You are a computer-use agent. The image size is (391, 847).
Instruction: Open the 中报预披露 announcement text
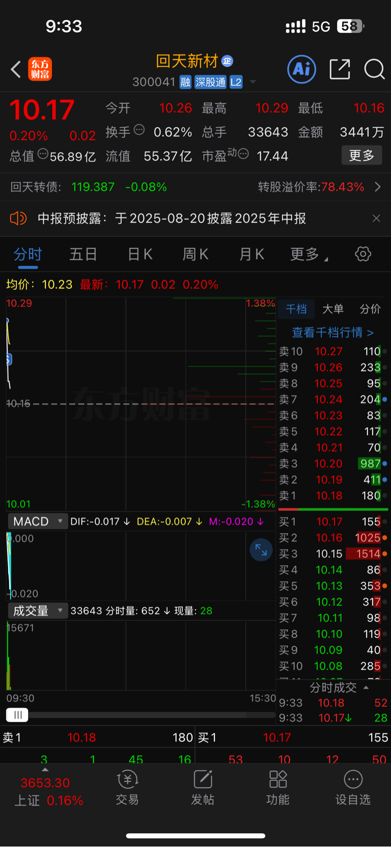pyautogui.click(x=172, y=218)
